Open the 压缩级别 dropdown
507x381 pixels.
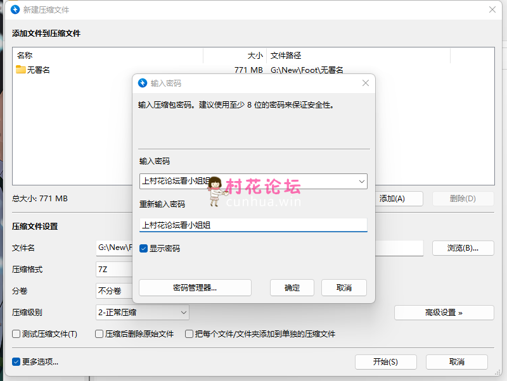pos(143,313)
